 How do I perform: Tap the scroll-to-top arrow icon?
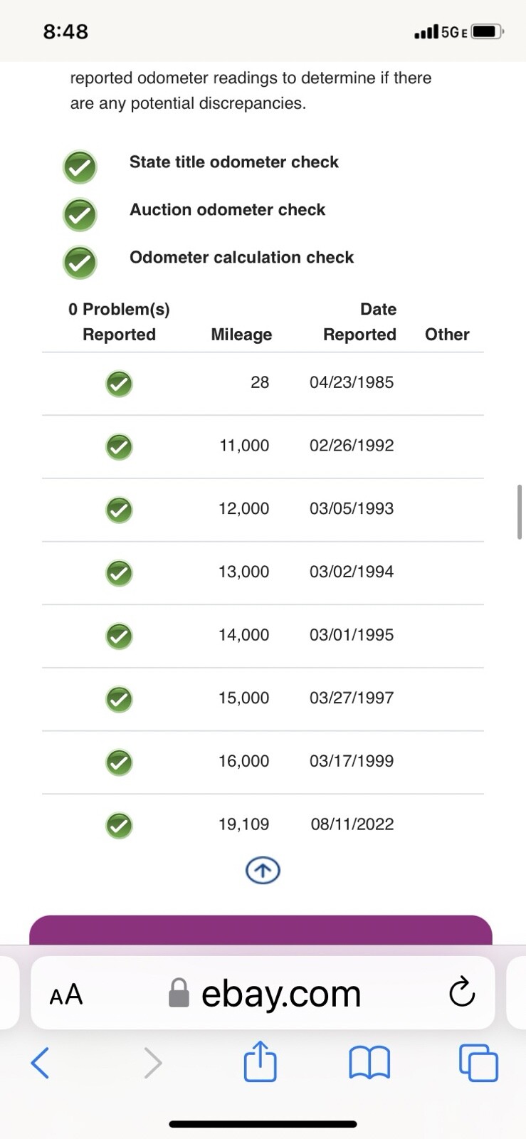[263, 870]
